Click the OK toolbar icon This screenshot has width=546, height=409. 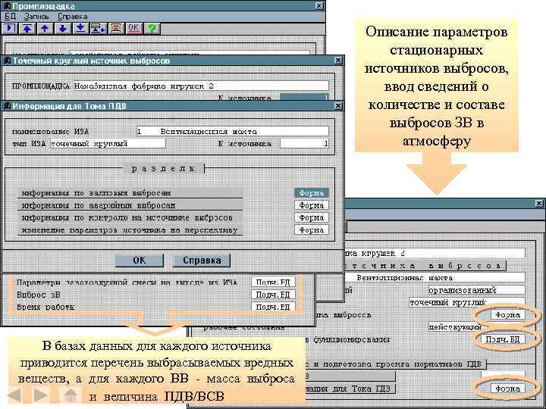coord(133,28)
